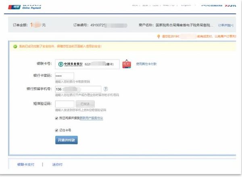Open the 银联用户服务协议 link
Screen dimensions: 242x177
click(x=91, y=118)
